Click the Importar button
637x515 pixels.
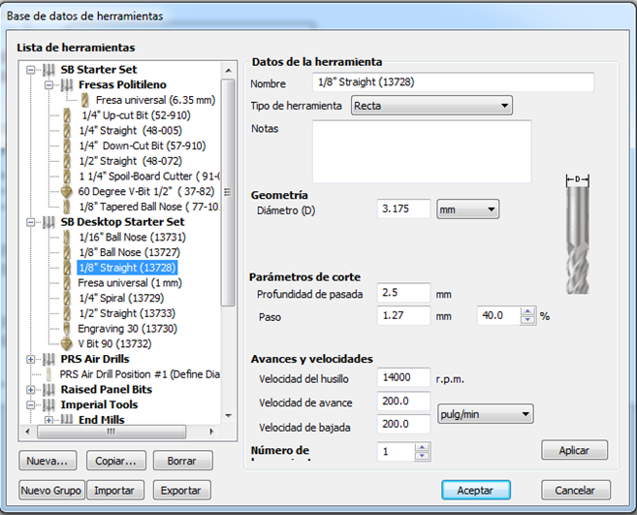pos(114,490)
